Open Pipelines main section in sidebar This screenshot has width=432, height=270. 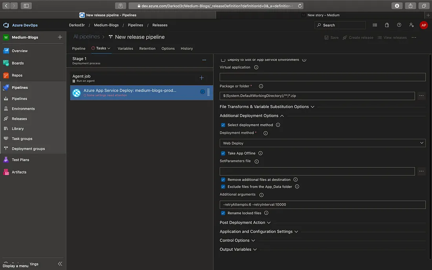point(20,88)
